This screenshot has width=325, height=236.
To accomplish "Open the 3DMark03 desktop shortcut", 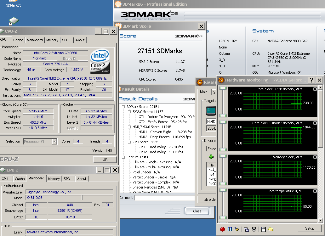I will pos(14,4).
